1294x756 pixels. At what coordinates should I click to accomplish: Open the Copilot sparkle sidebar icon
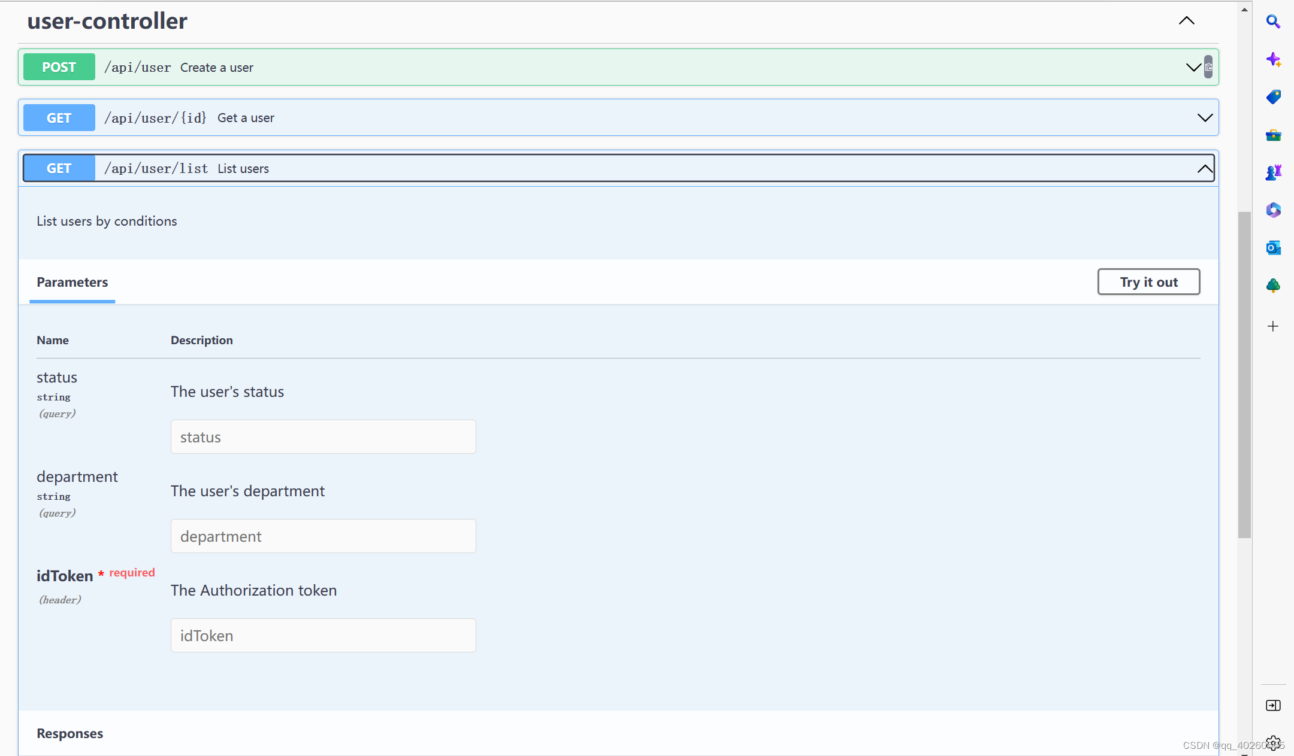pos(1273,59)
